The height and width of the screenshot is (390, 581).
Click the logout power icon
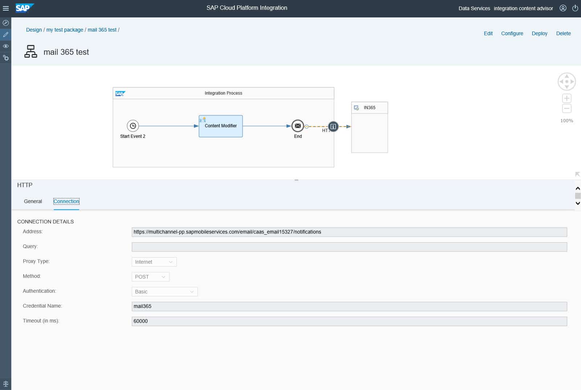click(575, 8)
